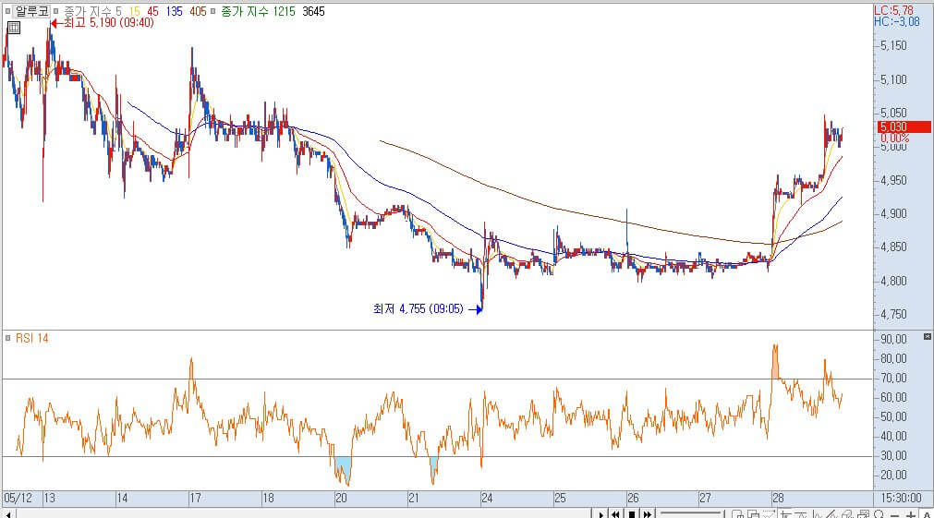Click the blue 135 moving average period
This screenshot has width=934, height=518.
click(x=174, y=11)
